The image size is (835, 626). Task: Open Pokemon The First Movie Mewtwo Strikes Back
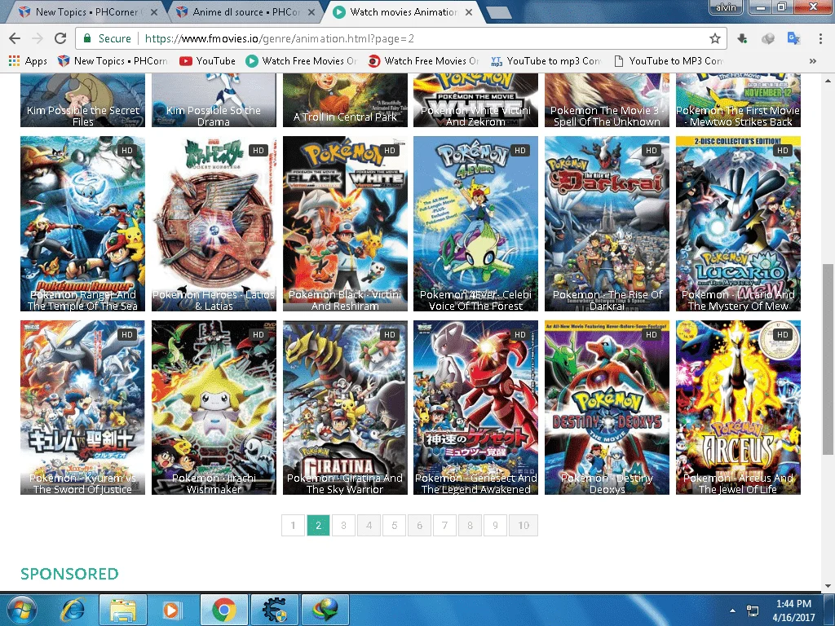pyautogui.click(x=738, y=101)
